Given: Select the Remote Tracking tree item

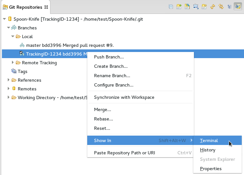Looking at the screenshot, I should tap(39, 63).
